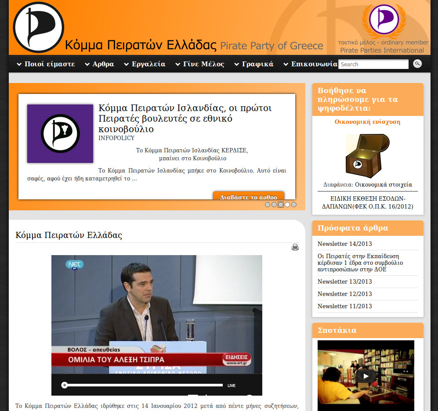Open the ΕΙΔΙΚΗ ΕΚΘΕΣΗ ΕΣΟΔΩΝ-ΔΑΠΑΝΩΝ link
This screenshot has height=411, width=438.
(x=368, y=202)
